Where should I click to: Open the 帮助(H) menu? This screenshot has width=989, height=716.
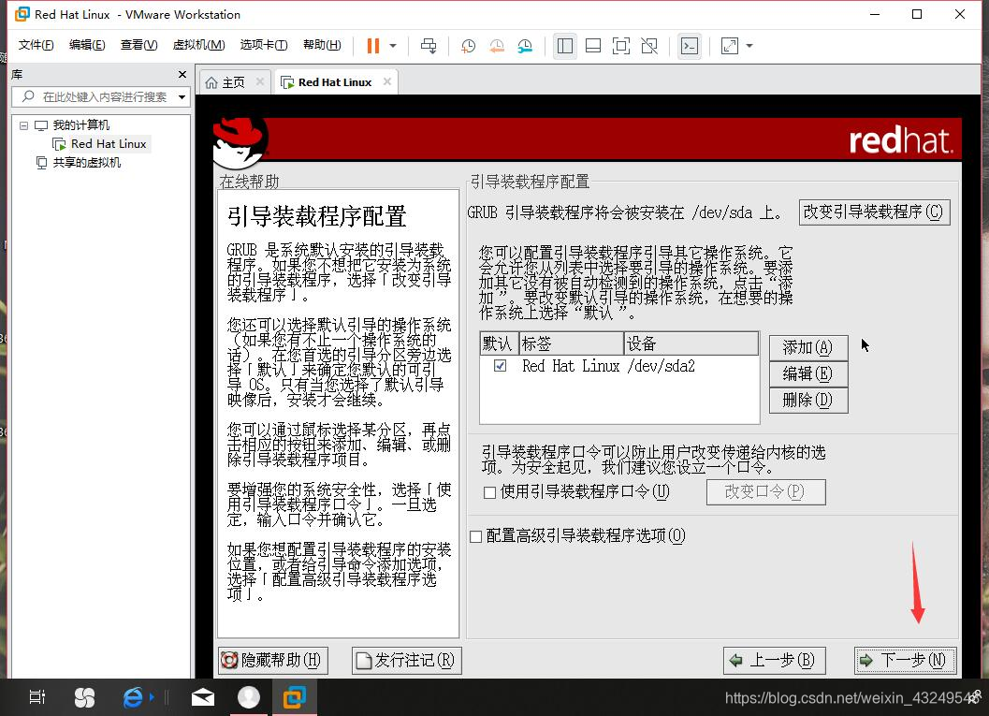click(x=322, y=45)
